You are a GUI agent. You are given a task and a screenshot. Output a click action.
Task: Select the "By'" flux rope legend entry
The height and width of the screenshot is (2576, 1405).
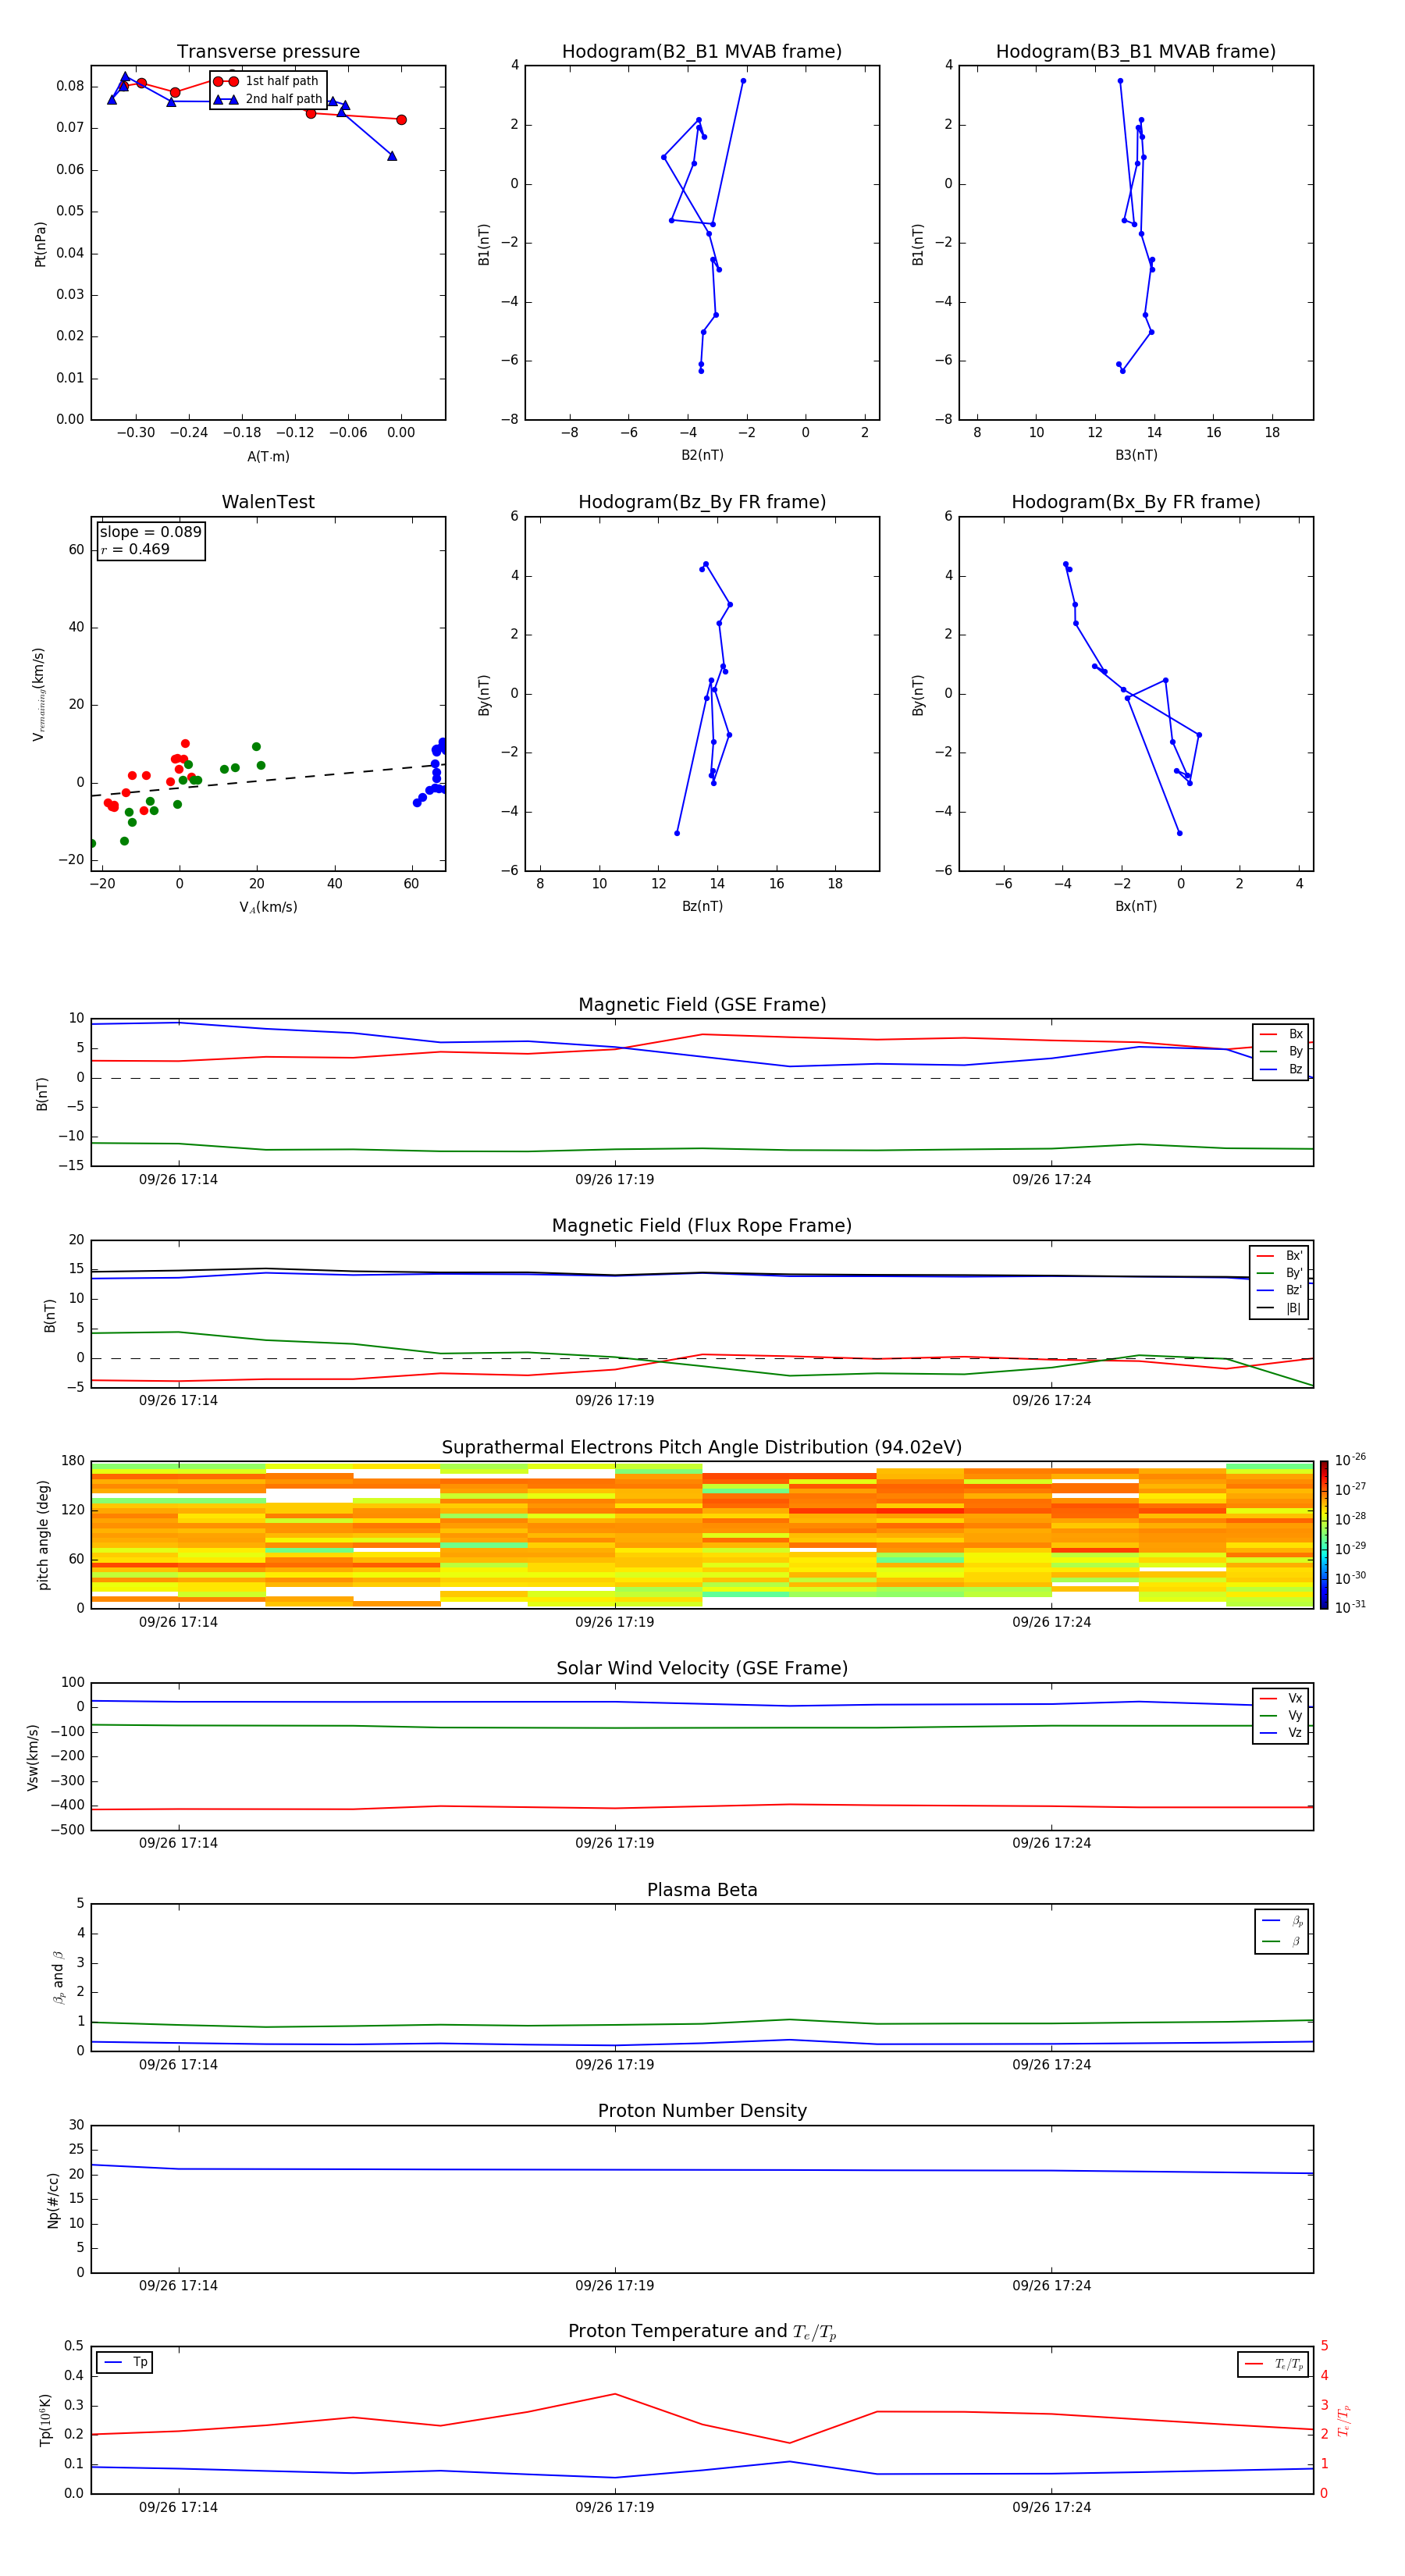click(x=1280, y=1273)
